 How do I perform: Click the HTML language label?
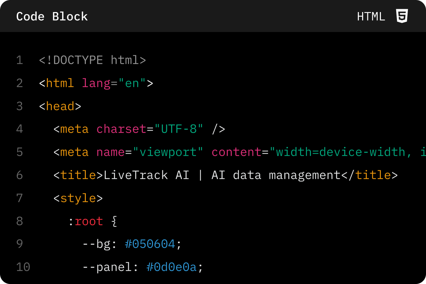371,17
